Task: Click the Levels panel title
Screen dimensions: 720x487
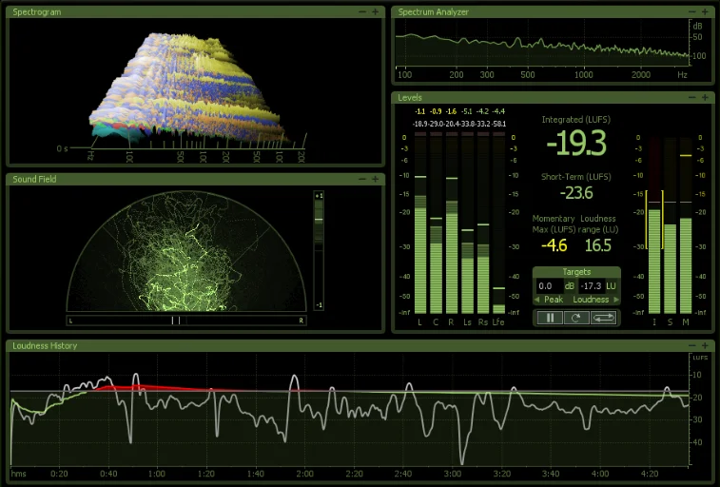Action: [x=410, y=97]
